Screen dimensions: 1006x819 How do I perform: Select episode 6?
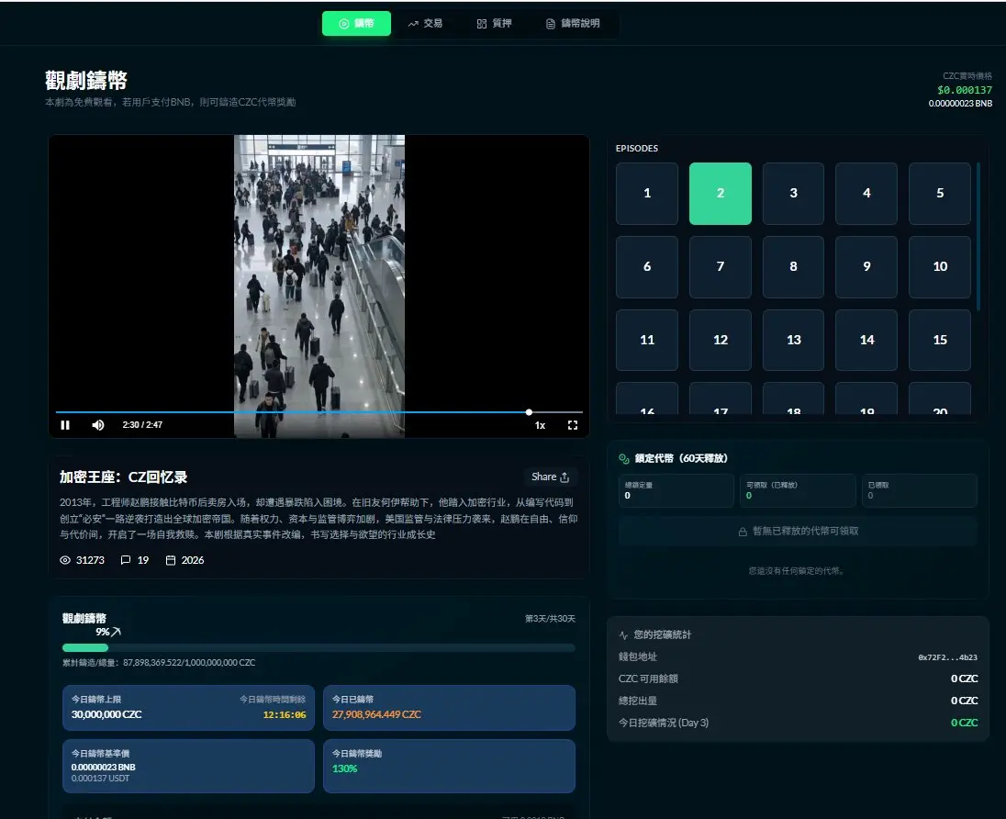pos(647,266)
